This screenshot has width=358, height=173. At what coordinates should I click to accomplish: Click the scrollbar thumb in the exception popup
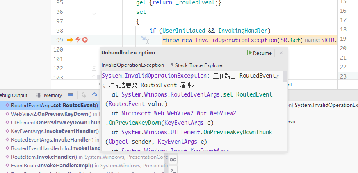(x=285, y=76)
